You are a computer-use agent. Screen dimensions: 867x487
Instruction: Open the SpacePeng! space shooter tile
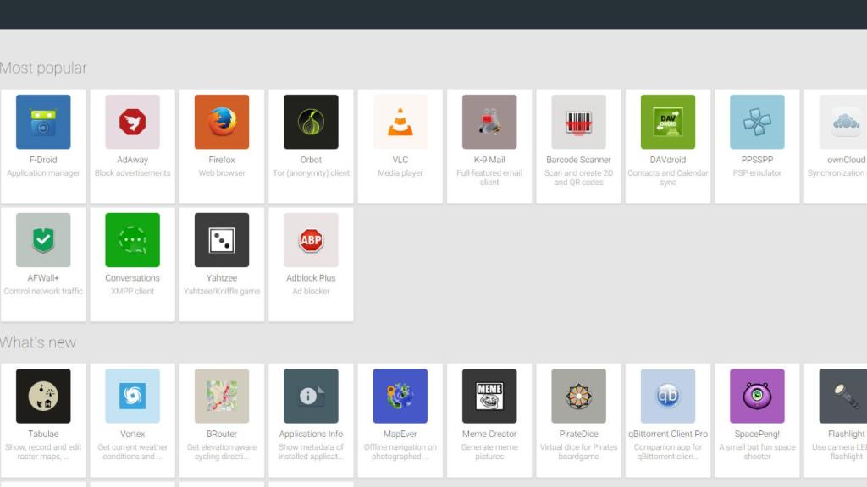[756, 395]
